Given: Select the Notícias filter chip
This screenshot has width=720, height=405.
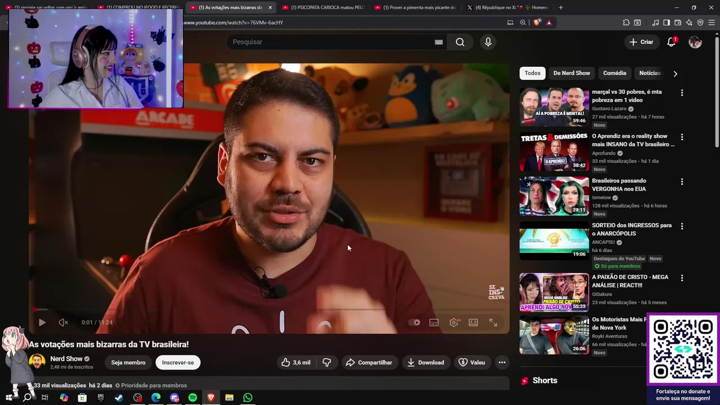Looking at the screenshot, I should coord(650,73).
